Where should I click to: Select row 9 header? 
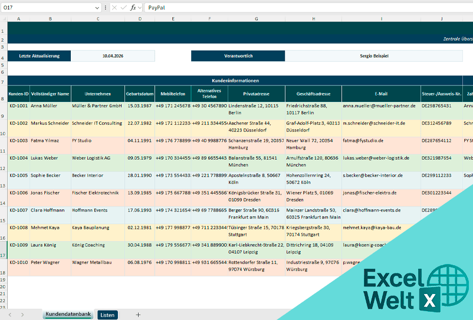pyautogui.click(x=3, y=111)
